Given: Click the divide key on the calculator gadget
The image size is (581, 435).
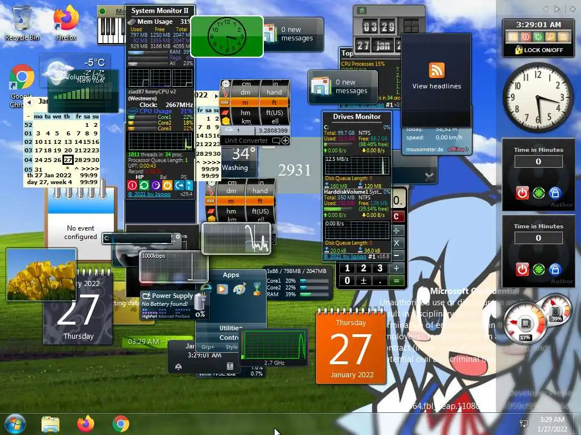Looking at the screenshot, I should [x=397, y=231].
